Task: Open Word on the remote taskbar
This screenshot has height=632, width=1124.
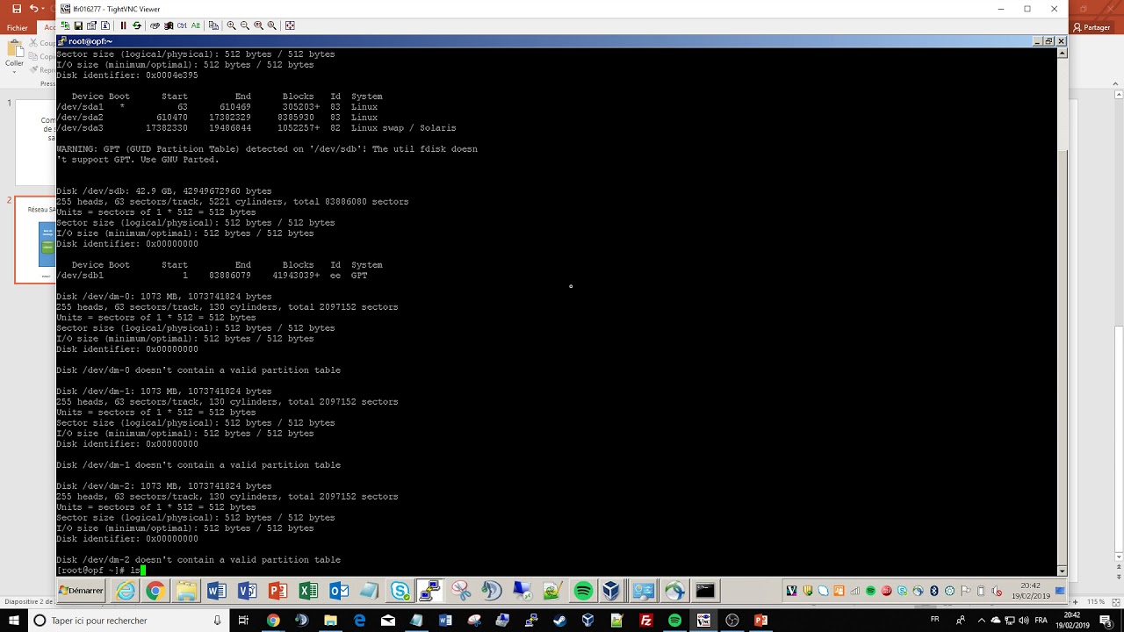Action: point(216,591)
